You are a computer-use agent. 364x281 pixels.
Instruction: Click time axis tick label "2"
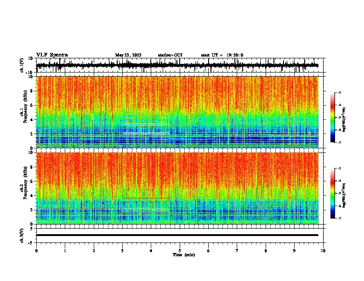pos(94,251)
